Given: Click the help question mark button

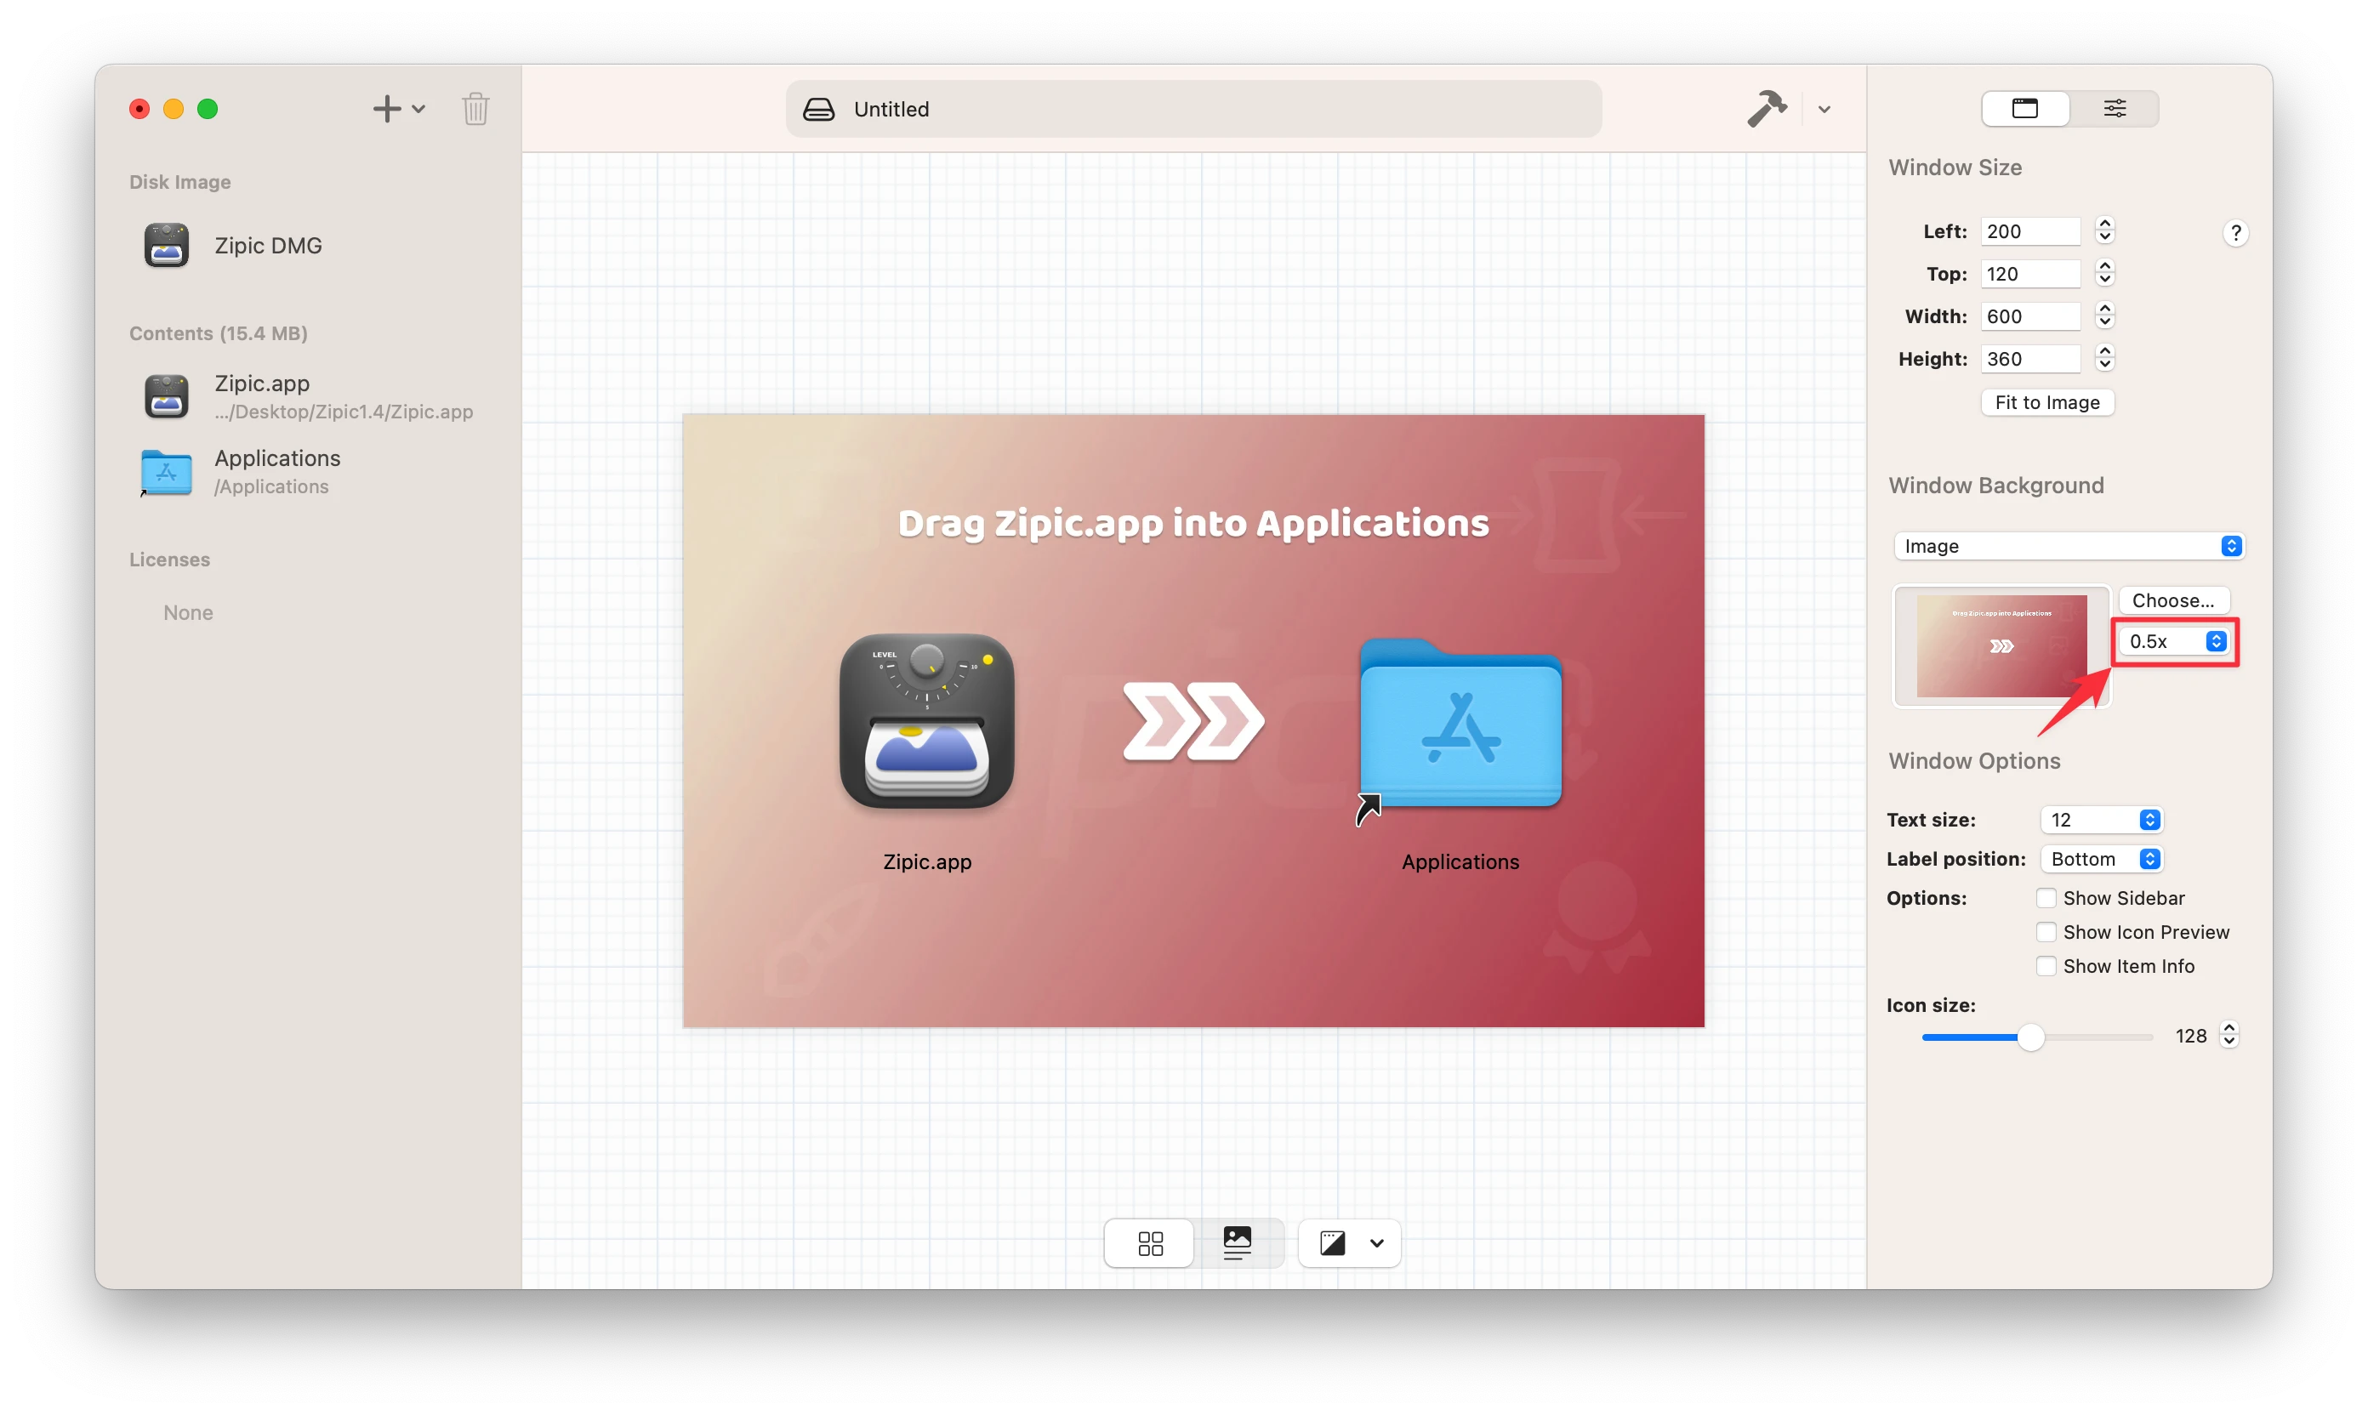Looking at the screenshot, I should pos(2234,233).
